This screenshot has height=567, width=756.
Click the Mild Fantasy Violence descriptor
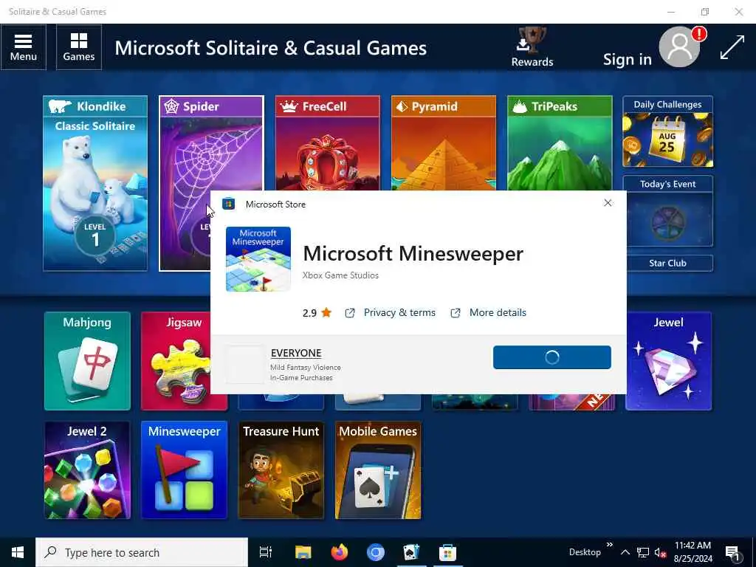coord(306,368)
